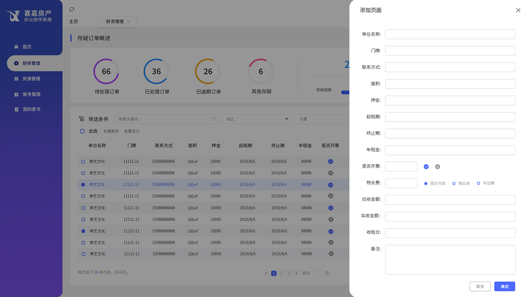Go to page 2 in pagination
The height and width of the screenshot is (297, 529).
(x=281, y=273)
